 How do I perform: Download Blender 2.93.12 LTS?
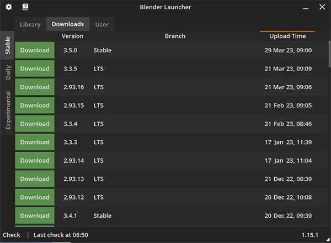tap(35, 197)
